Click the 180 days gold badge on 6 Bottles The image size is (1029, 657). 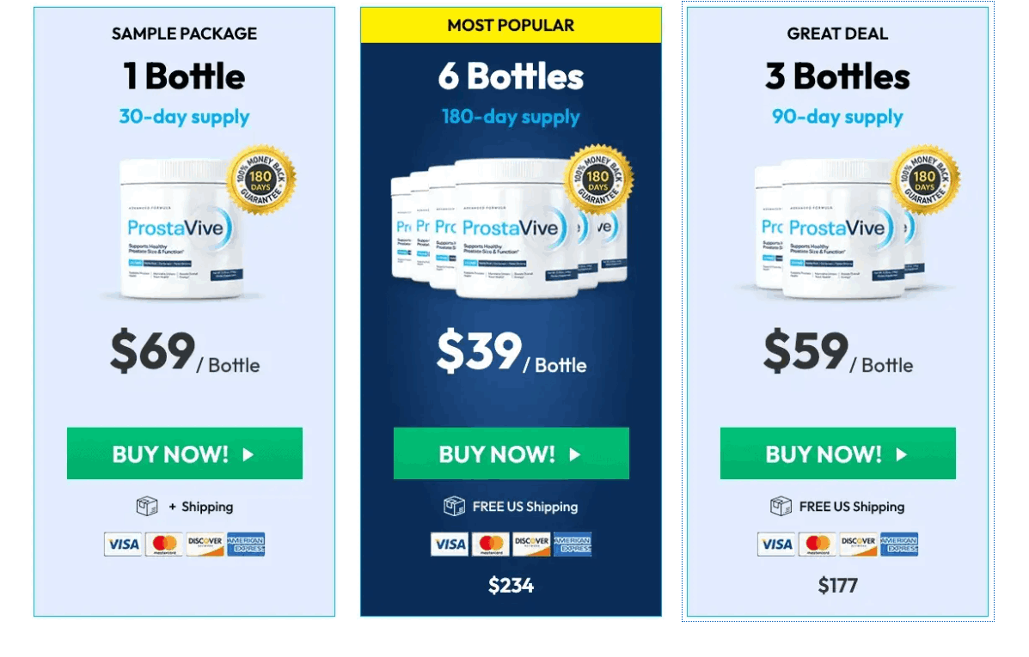coord(598,179)
